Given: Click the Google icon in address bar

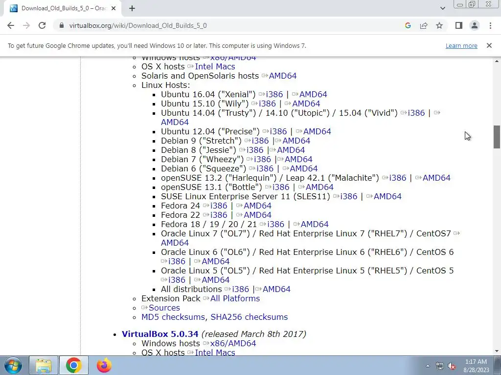Looking at the screenshot, I should (408, 25).
